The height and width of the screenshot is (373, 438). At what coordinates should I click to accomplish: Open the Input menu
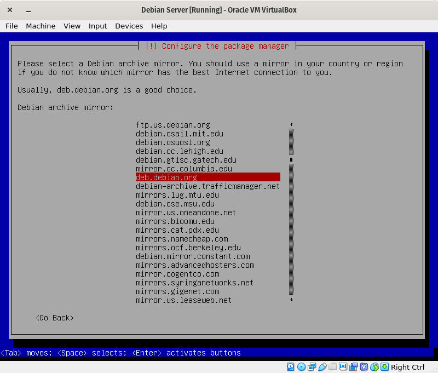point(98,26)
